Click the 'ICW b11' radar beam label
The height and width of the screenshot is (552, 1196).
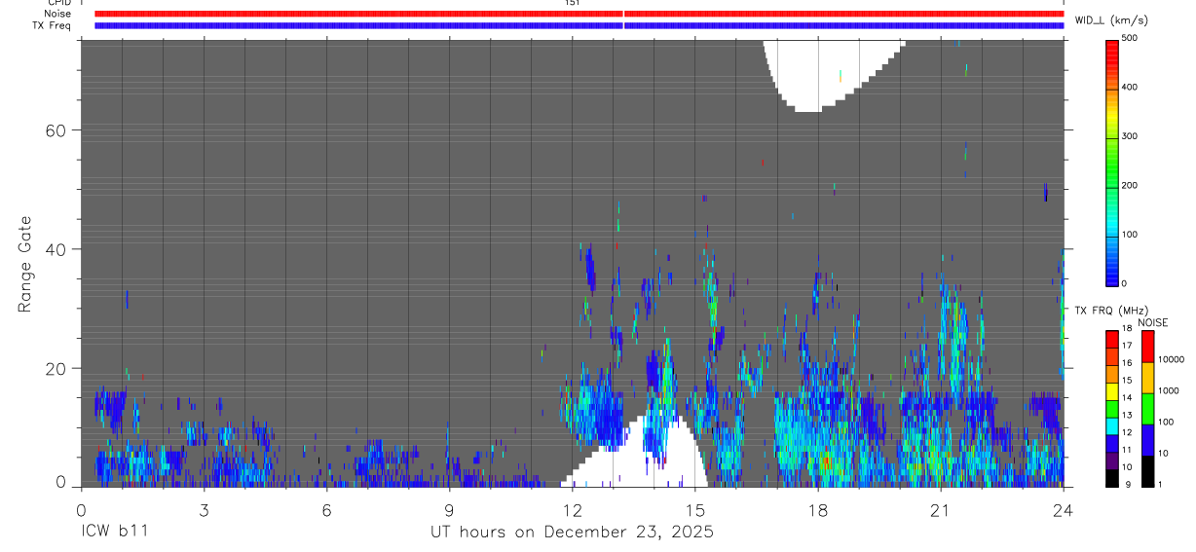point(114,532)
